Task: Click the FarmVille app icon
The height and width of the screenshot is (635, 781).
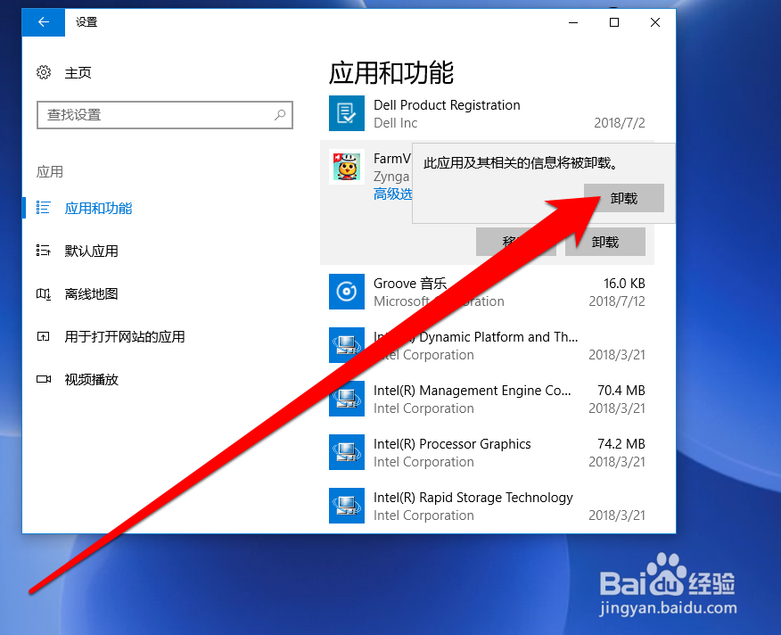Action: tap(347, 167)
